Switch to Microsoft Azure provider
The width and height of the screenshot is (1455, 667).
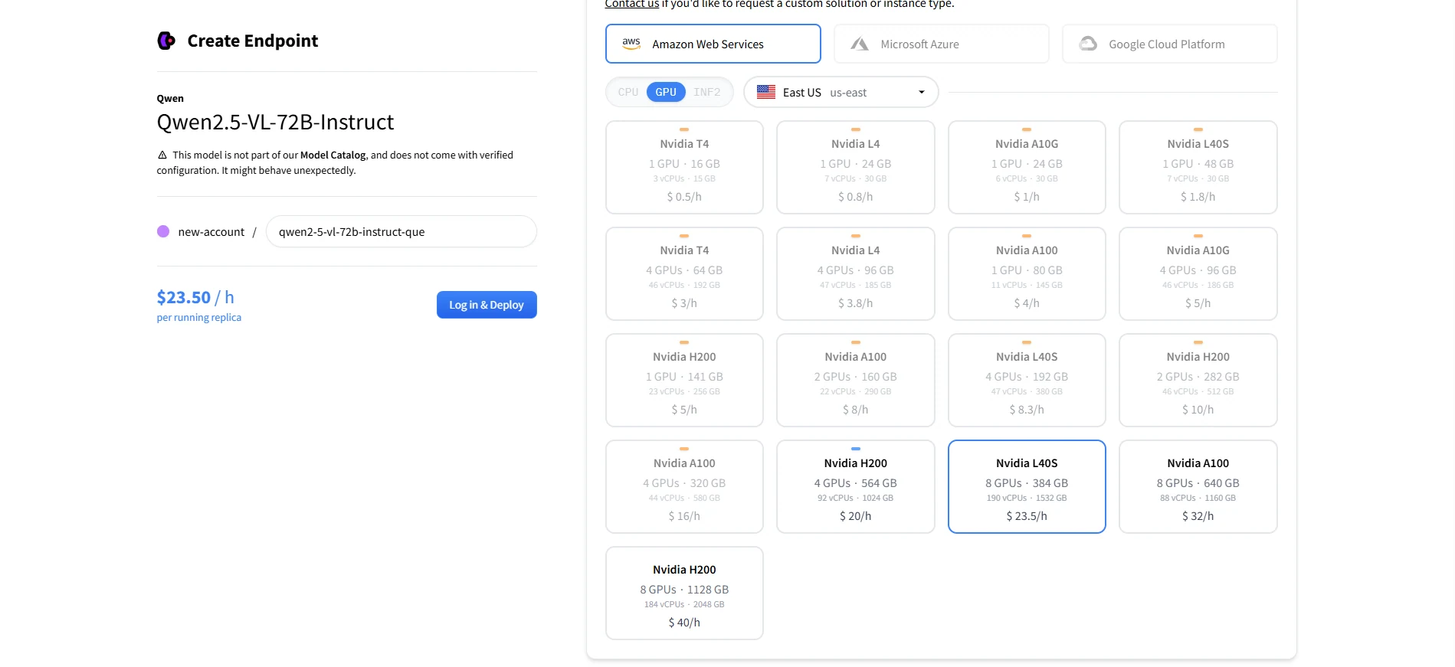[x=941, y=44]
